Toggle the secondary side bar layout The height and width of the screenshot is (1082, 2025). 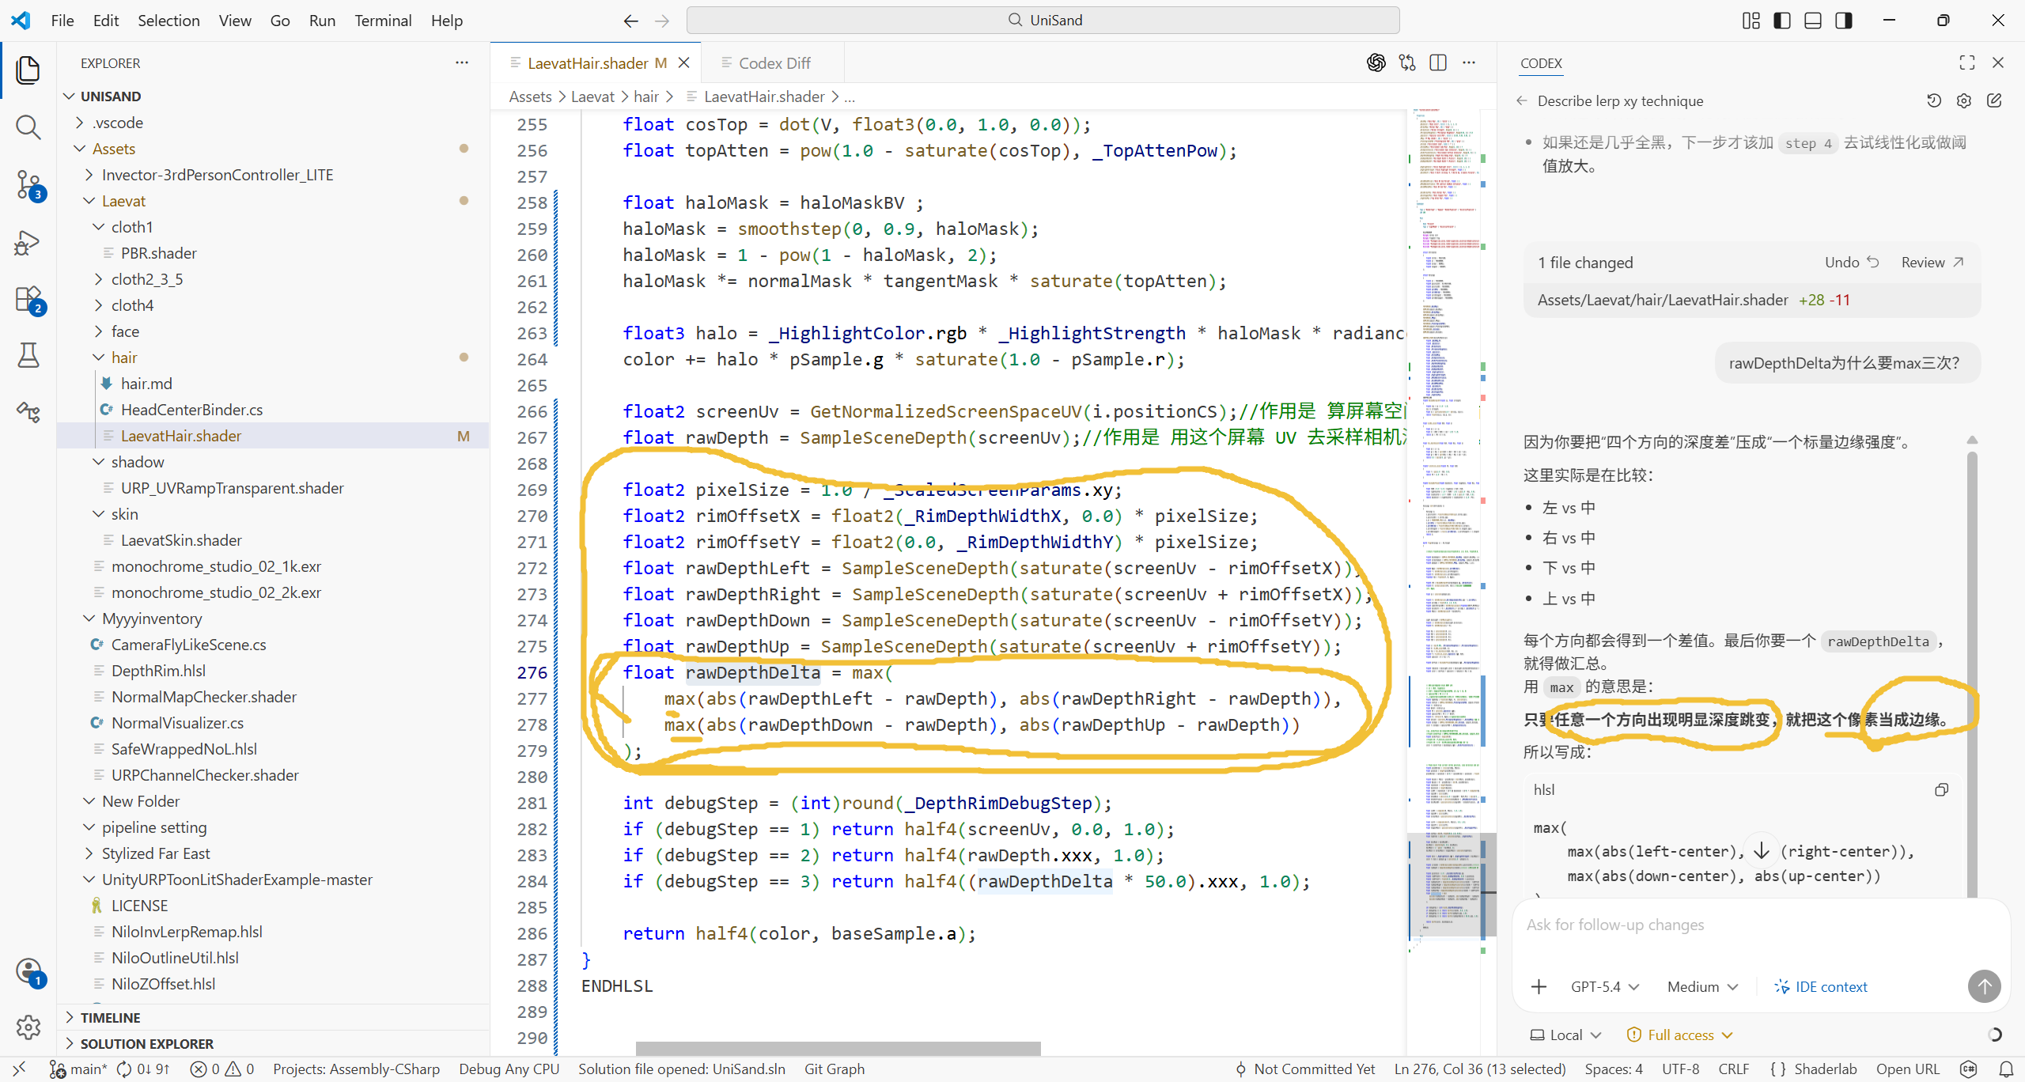[1843, 21]
